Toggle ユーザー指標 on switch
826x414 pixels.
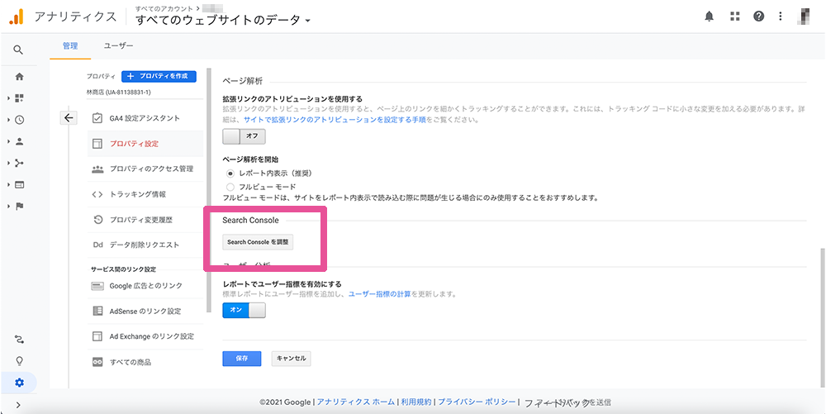pyautogui.click(x=244, y=310)
